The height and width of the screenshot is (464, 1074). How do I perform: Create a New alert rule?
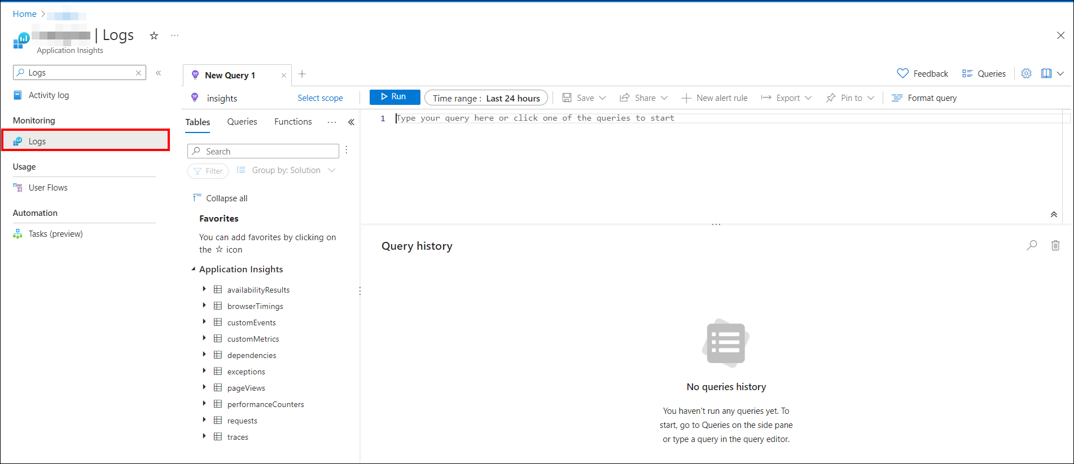(x=714, y=98)
